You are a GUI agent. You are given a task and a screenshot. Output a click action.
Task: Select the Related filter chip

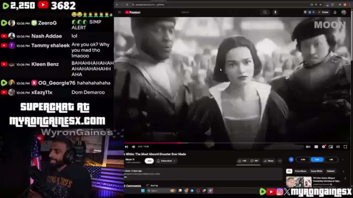tap(331, 171)
